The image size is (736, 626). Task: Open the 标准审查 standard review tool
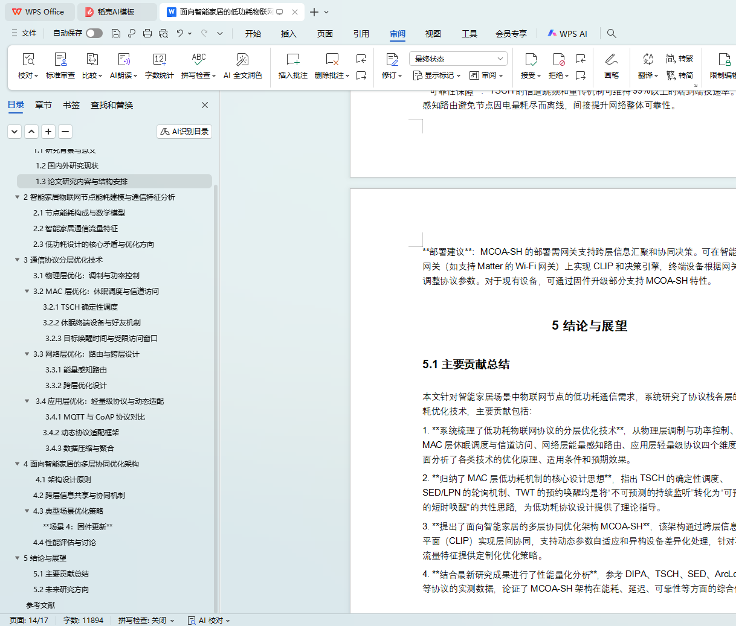click(x=60, y=60)
